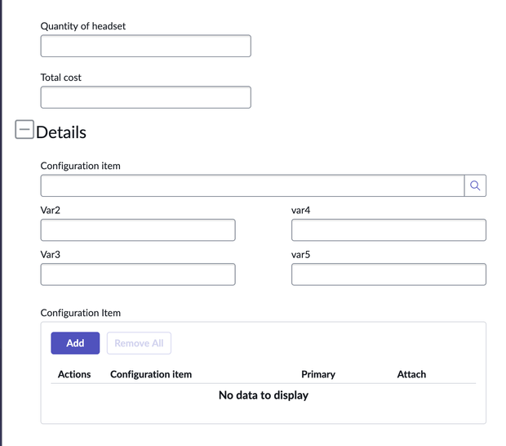Click the Configuration item search magnifier icon

pyautogui.click(x=475, y=185)
